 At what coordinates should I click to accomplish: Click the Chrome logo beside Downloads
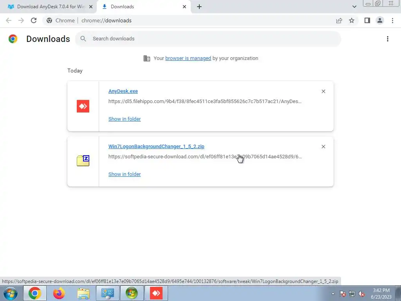(x=13, y=39)
